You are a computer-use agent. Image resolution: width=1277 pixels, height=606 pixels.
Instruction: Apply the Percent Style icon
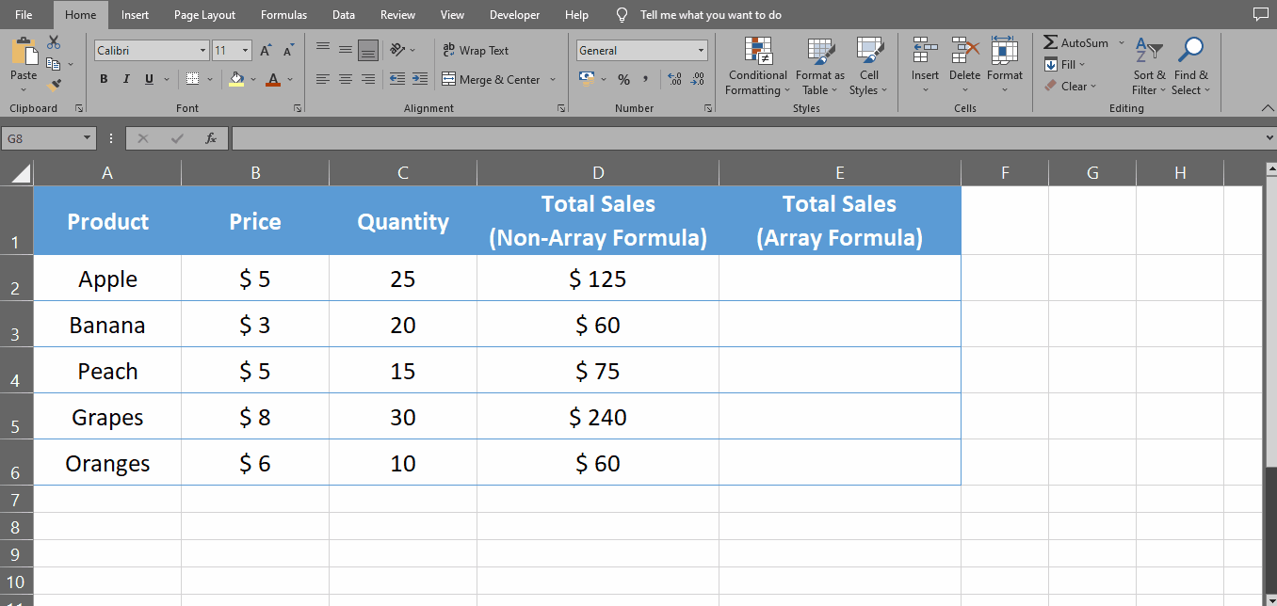click(623, 79)
